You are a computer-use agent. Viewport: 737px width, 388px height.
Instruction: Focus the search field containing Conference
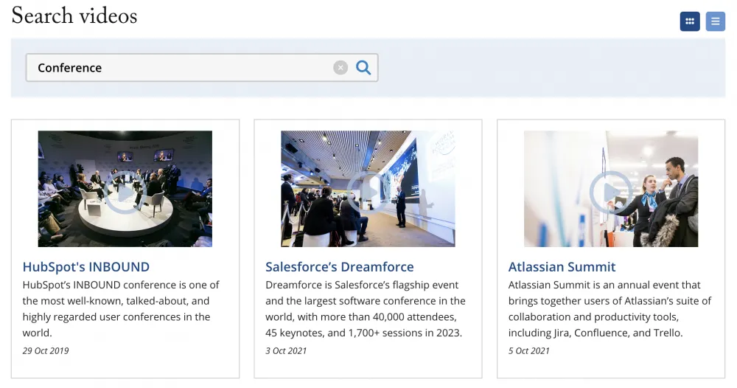(177, 68)
